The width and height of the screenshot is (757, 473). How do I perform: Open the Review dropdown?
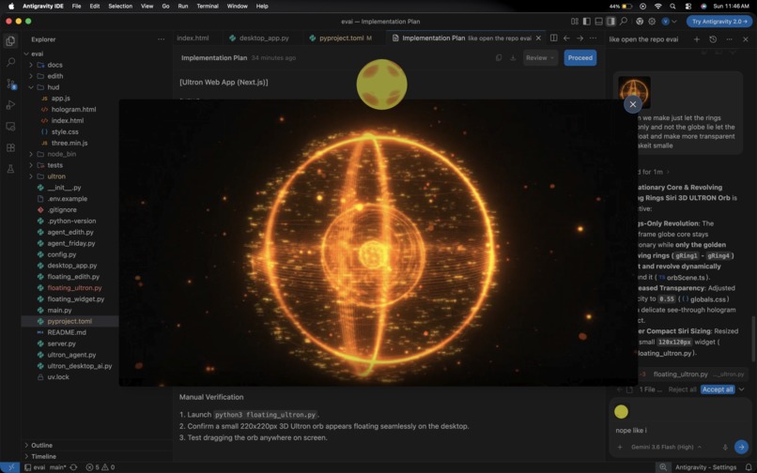540,58
